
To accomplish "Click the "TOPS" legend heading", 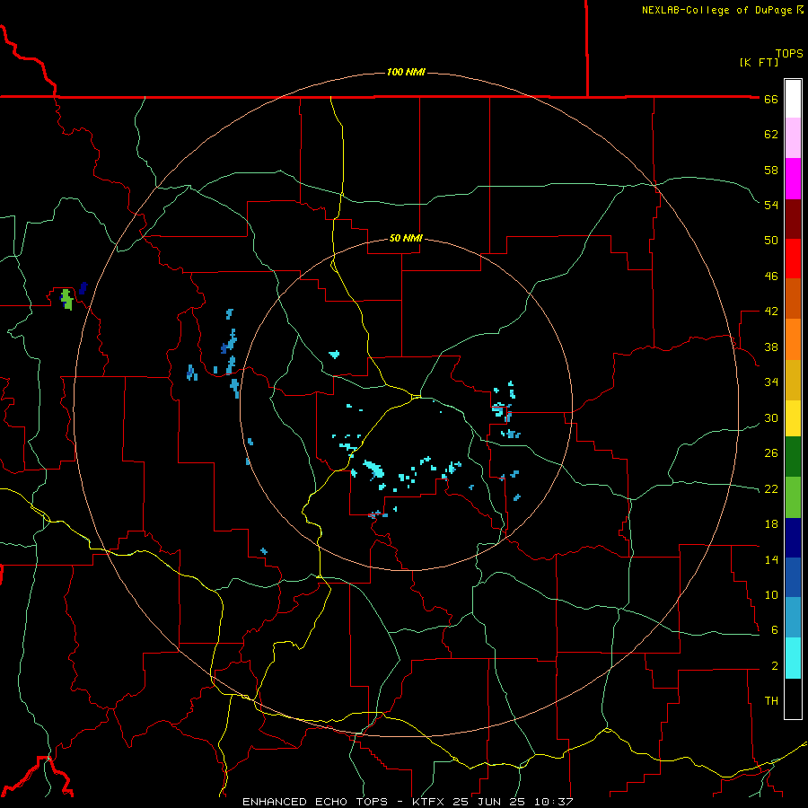I will [789, 53].
